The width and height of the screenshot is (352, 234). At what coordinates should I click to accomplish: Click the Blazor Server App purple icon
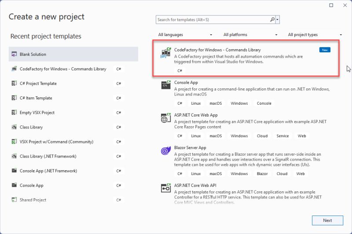(166, 151)
